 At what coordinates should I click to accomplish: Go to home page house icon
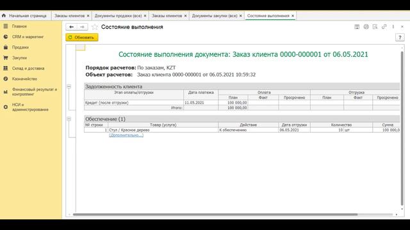(x=4, y=15)
